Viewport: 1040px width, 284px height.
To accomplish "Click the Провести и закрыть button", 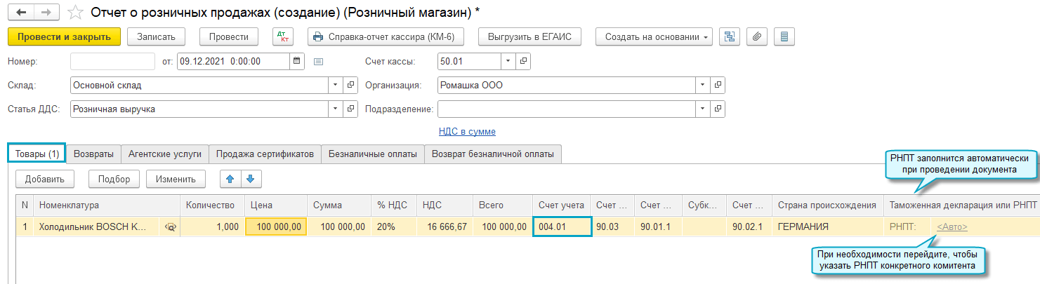I will click(64, 37).
